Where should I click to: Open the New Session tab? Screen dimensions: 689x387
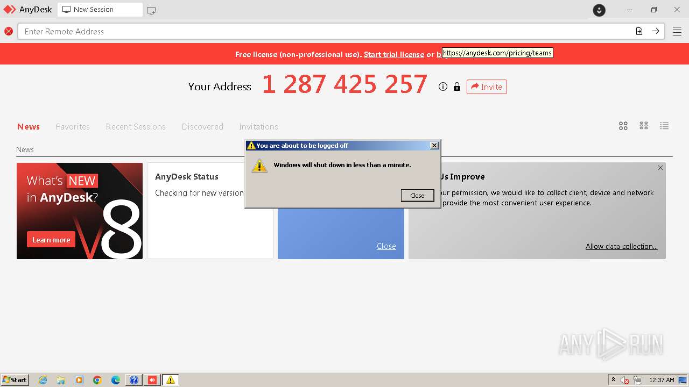[x=100, y=10]
